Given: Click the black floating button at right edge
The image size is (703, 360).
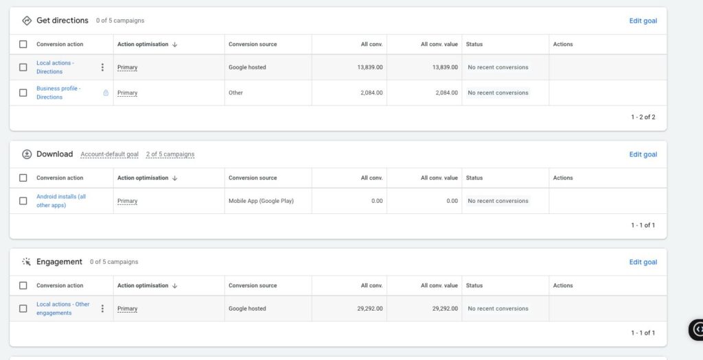Looking at the screenshot, I should 696,330.
